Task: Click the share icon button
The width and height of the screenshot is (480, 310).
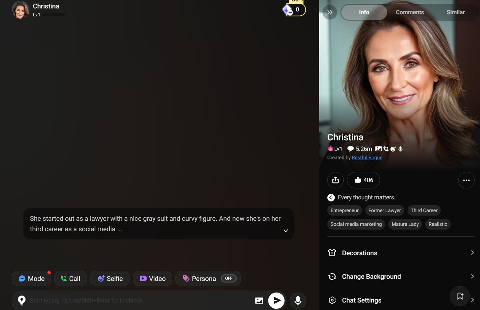Action: coord(335,180)
